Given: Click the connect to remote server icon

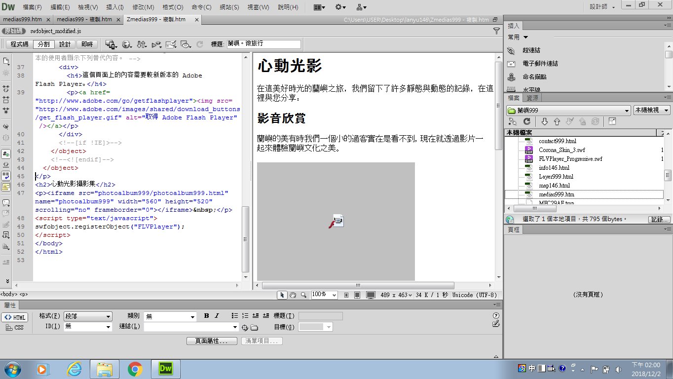Looking at the screenshot, I should pyautogui.click(x=512, y=121).
